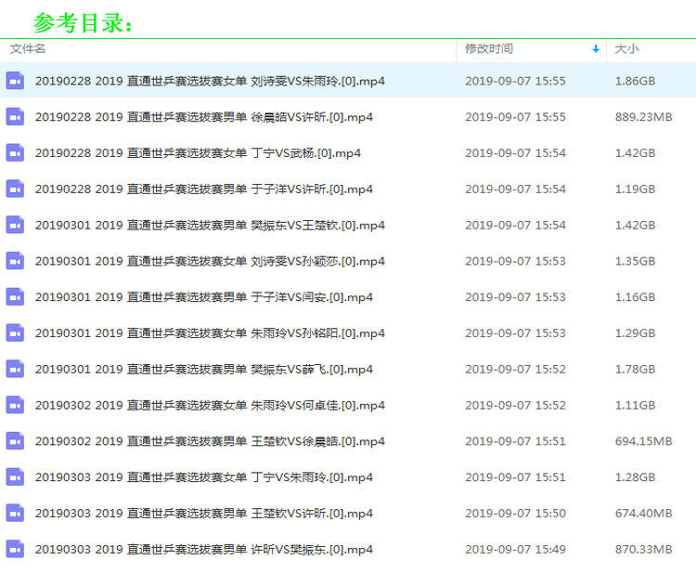The height and width of the screenshot is (574, 696).
Task: Click the 889.23MB size cell
Action: (x=643, y=117)
